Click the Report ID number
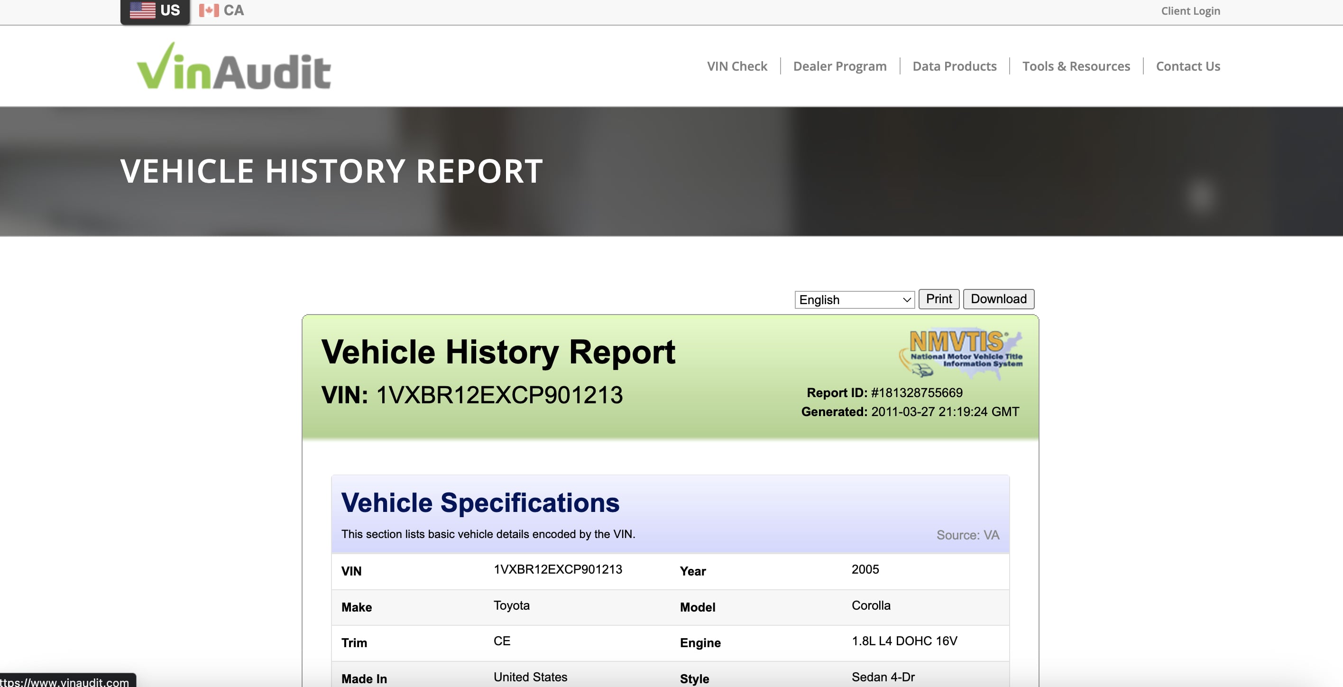The width and height of the screenshot is (1343, 687). 917,393
